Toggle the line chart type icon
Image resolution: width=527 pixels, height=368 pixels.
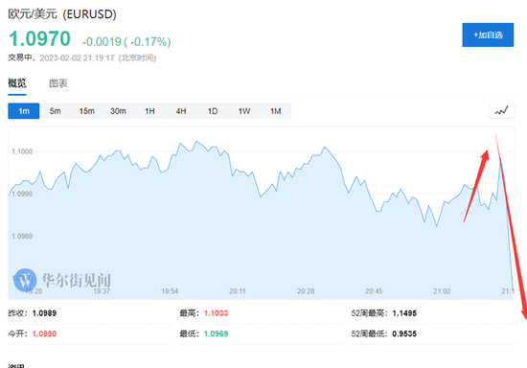[501, 110]
